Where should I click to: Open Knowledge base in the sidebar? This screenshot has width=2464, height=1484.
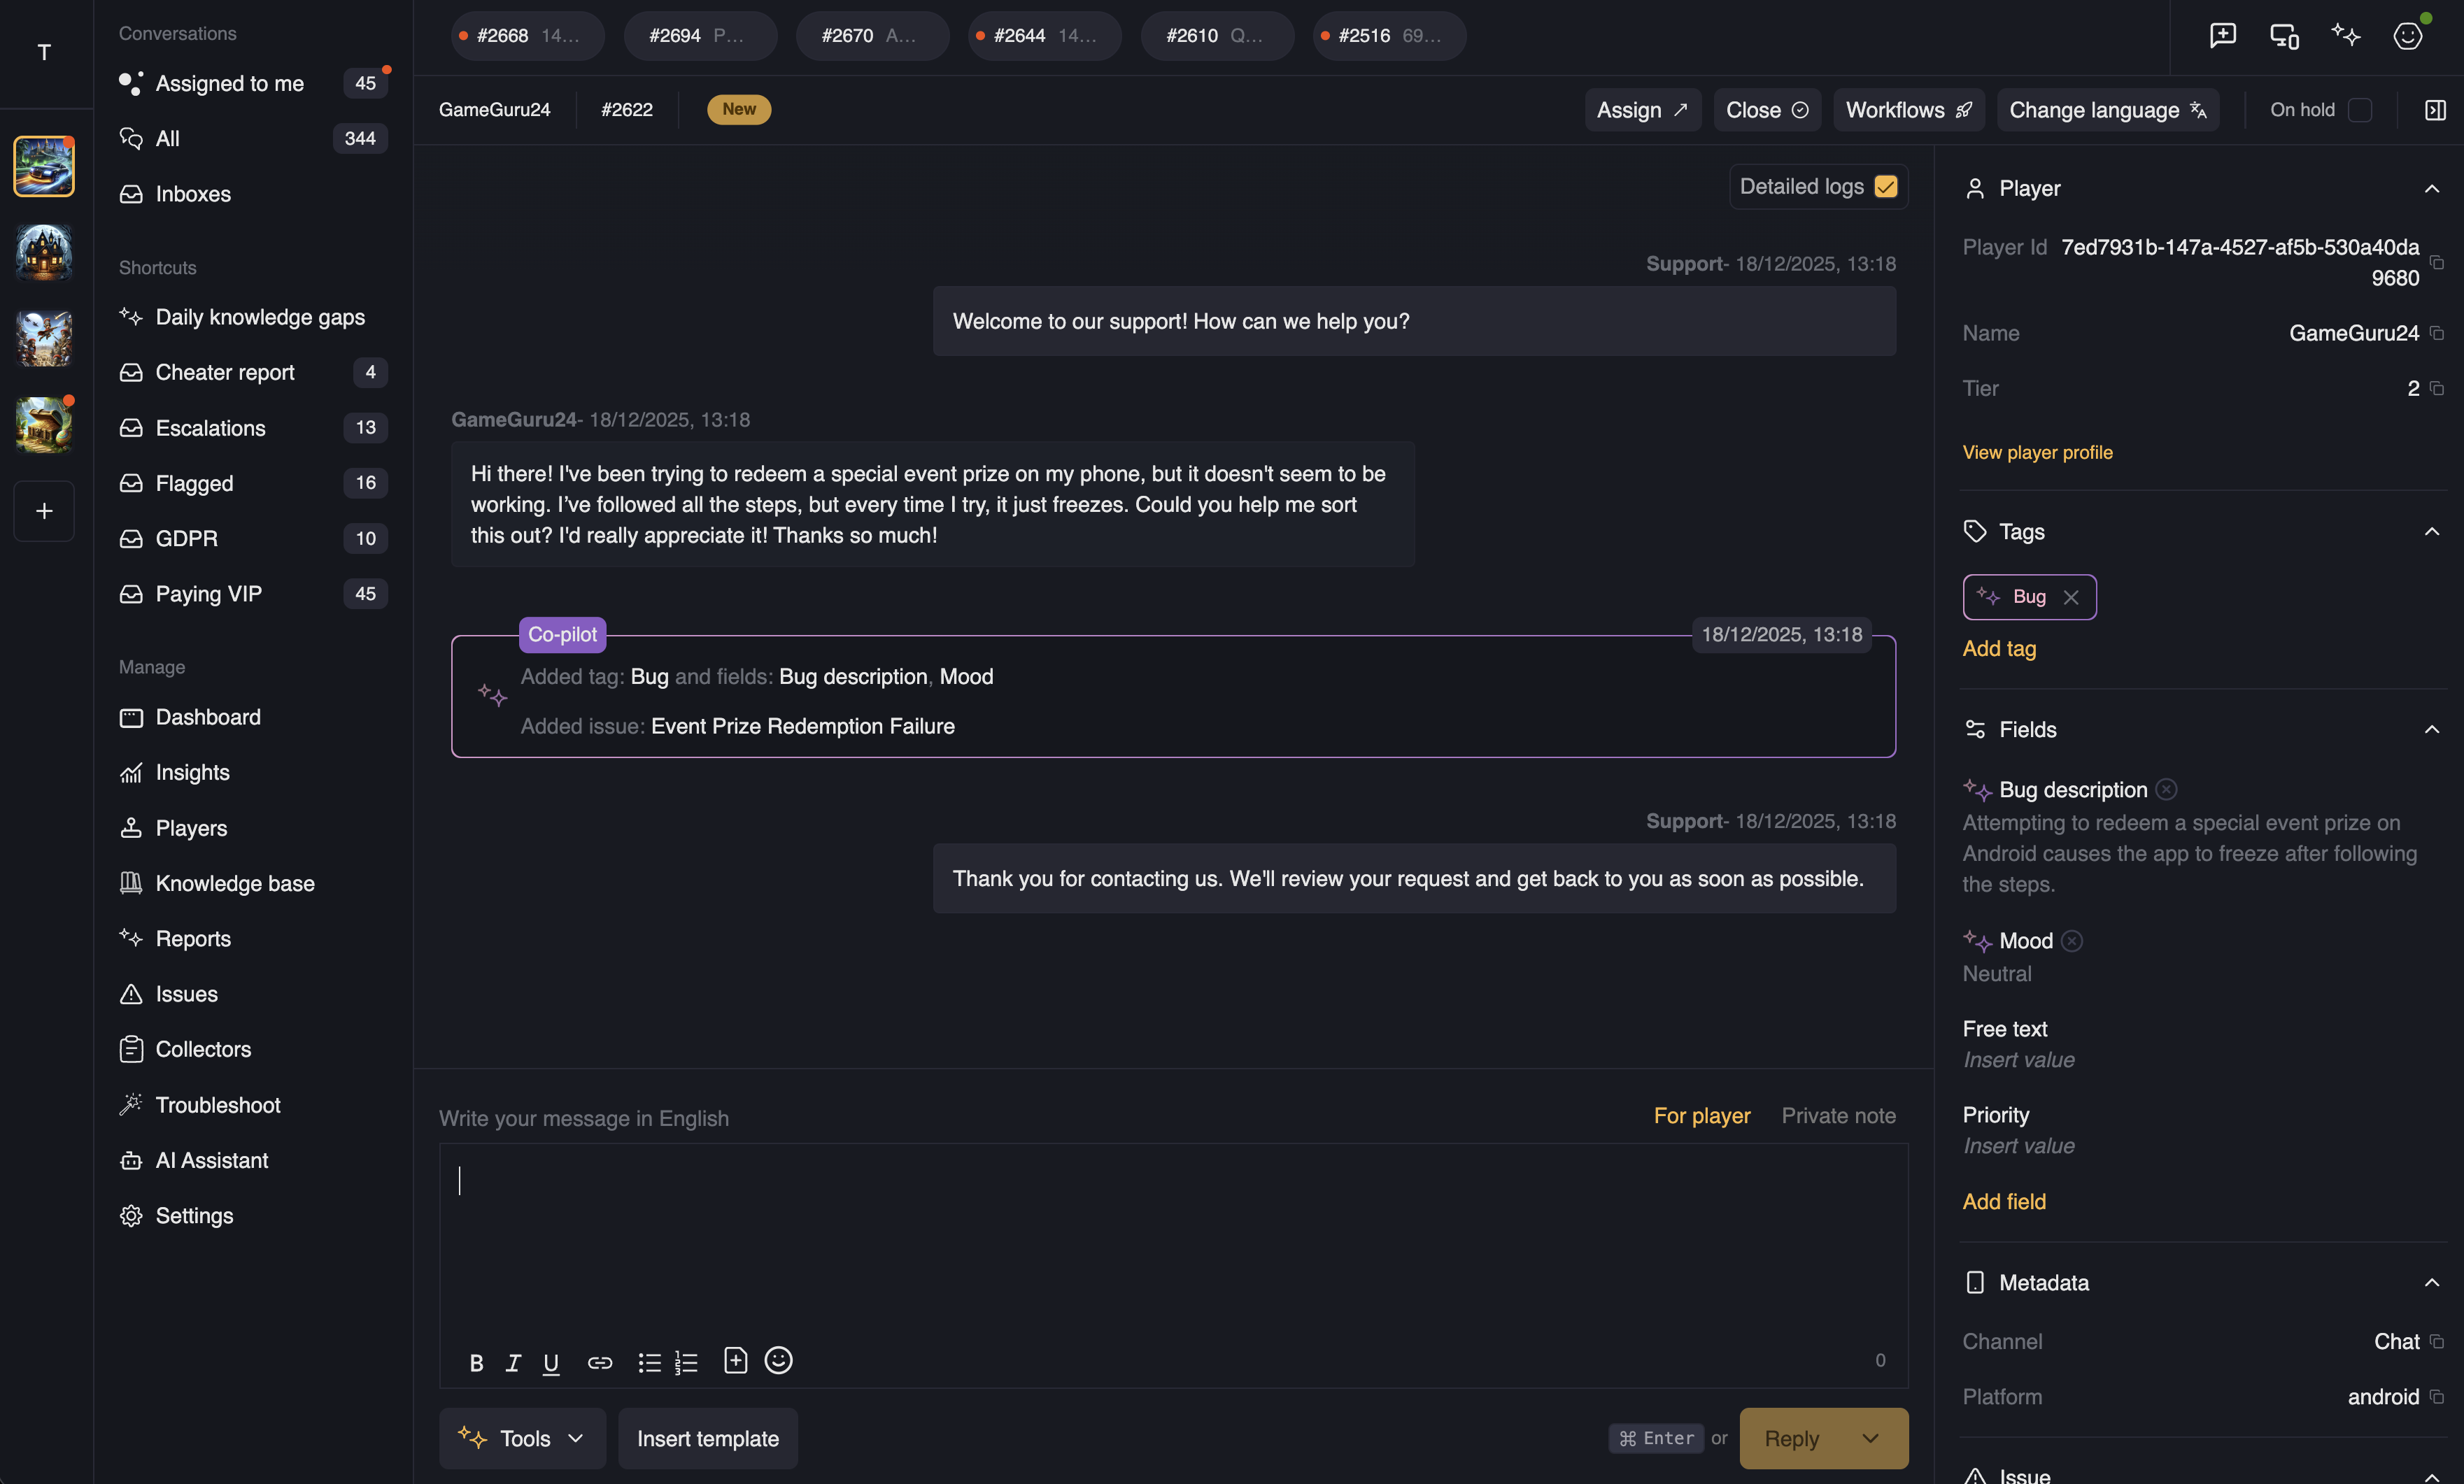pos(236,883)
